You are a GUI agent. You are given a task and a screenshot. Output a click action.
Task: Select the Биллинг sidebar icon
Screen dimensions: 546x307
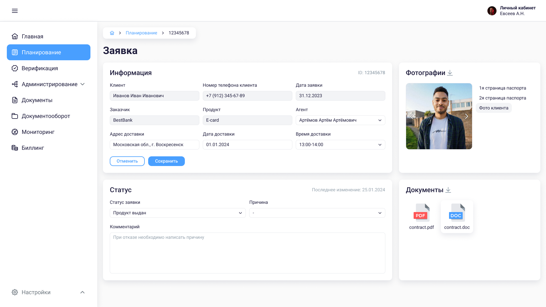coord(15,148)
